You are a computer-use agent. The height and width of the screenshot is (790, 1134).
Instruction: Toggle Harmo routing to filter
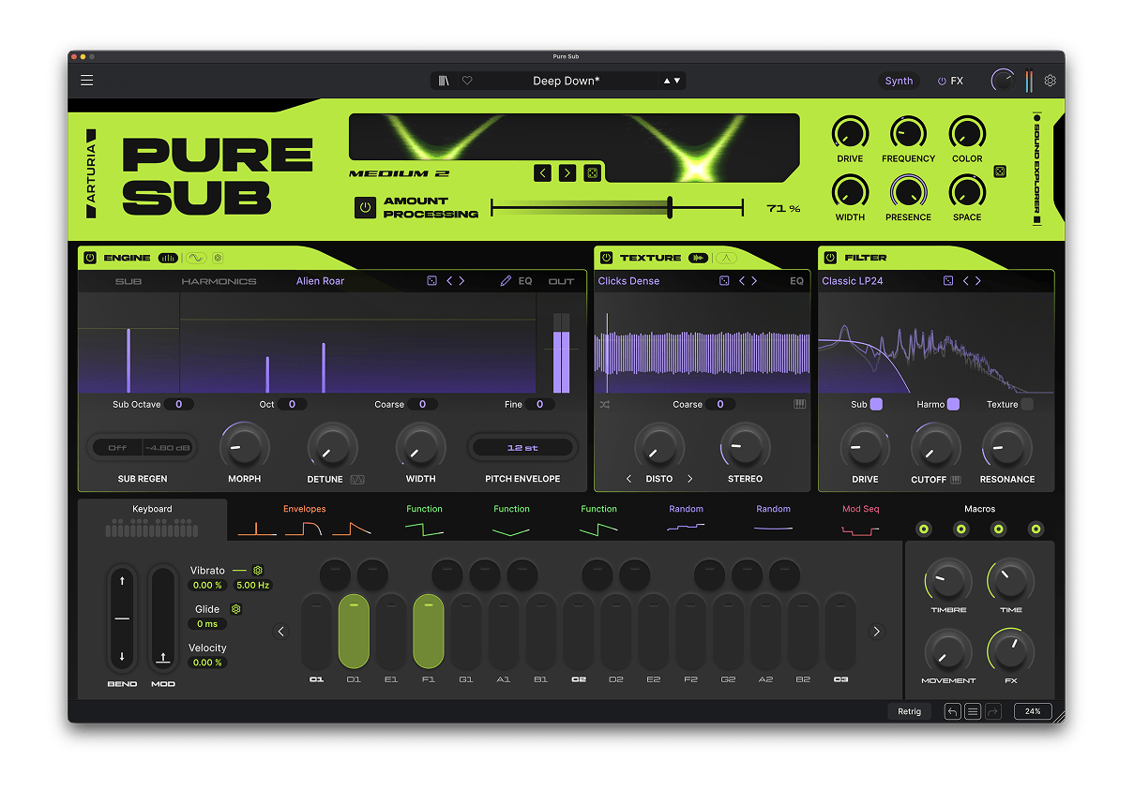pos(953,405)
